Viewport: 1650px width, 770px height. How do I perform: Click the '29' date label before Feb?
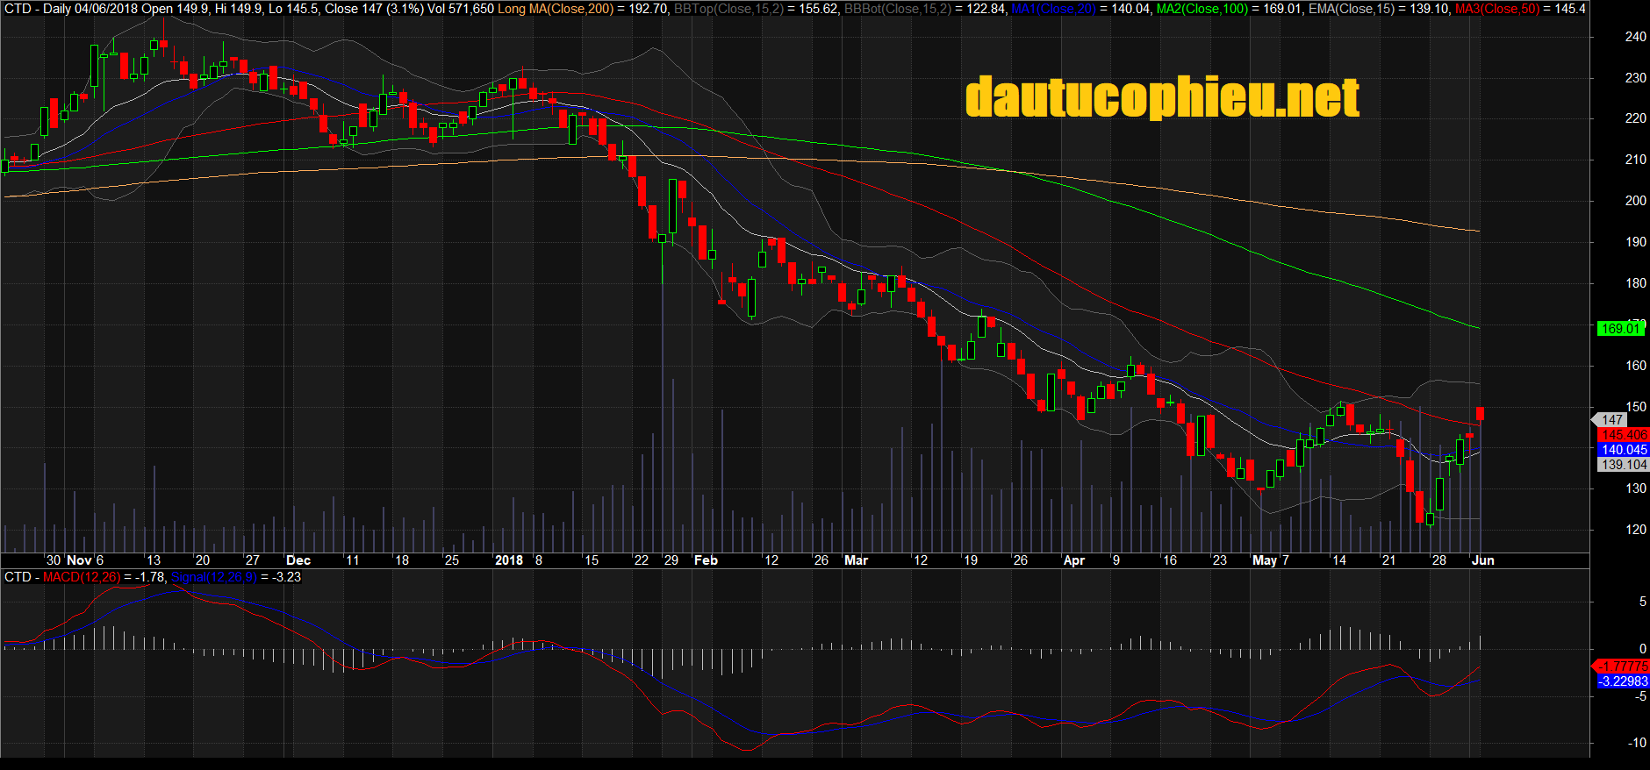(x=671, y=560)
